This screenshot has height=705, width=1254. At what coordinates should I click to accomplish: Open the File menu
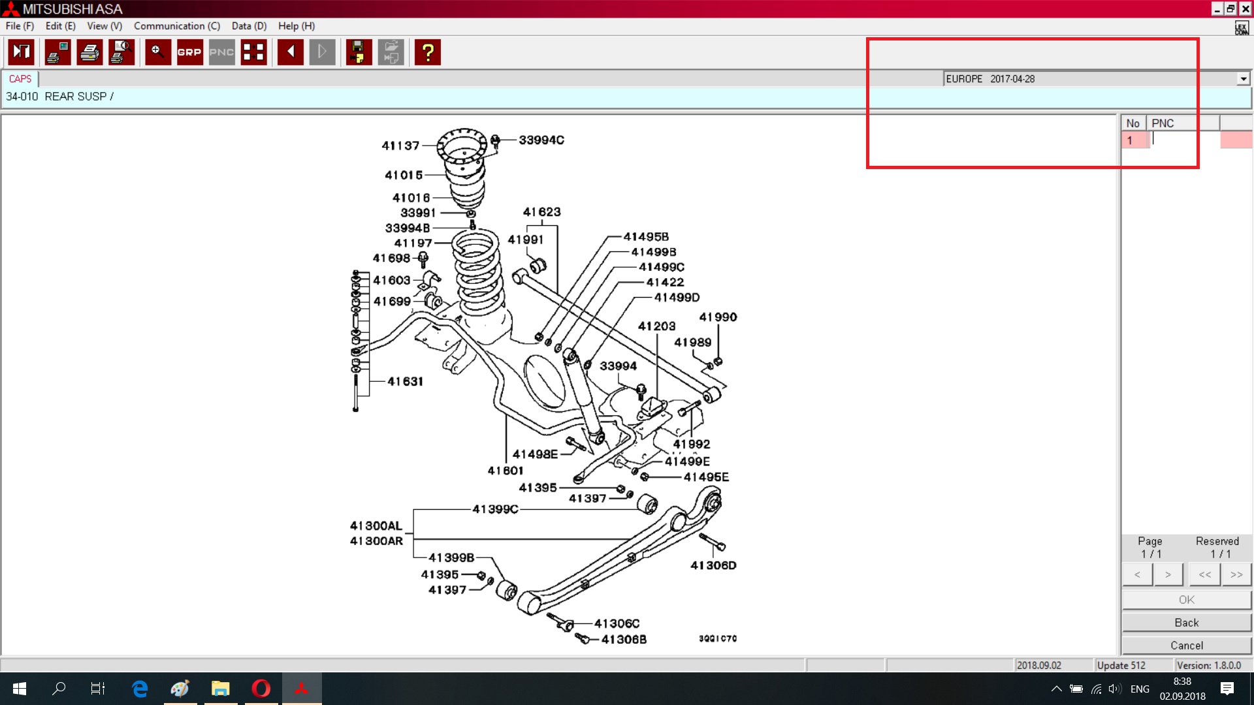pyautogui.click(x=19, y=26)
